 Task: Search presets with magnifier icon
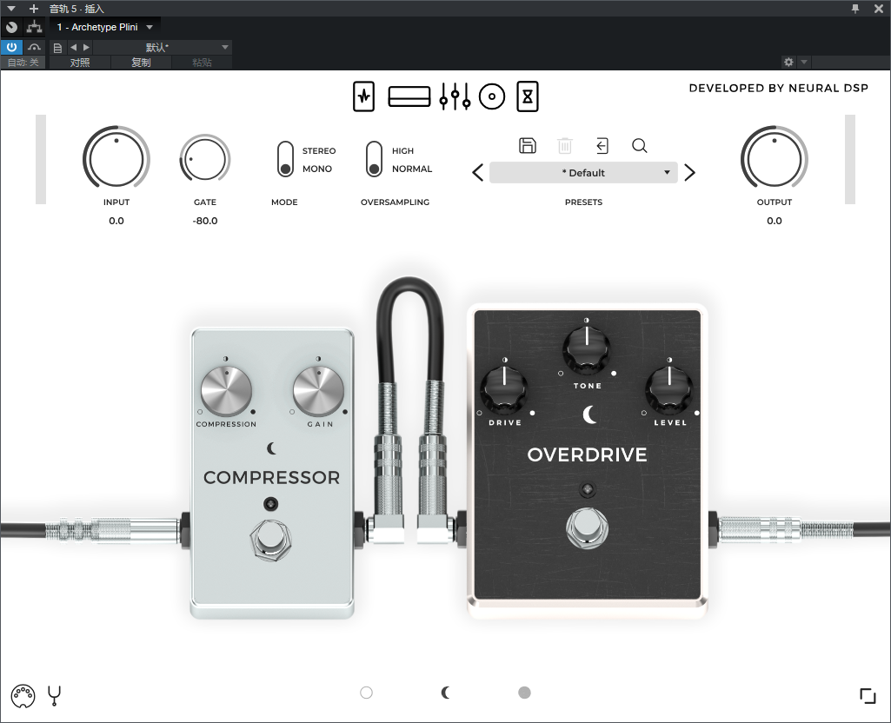point(639,146)
